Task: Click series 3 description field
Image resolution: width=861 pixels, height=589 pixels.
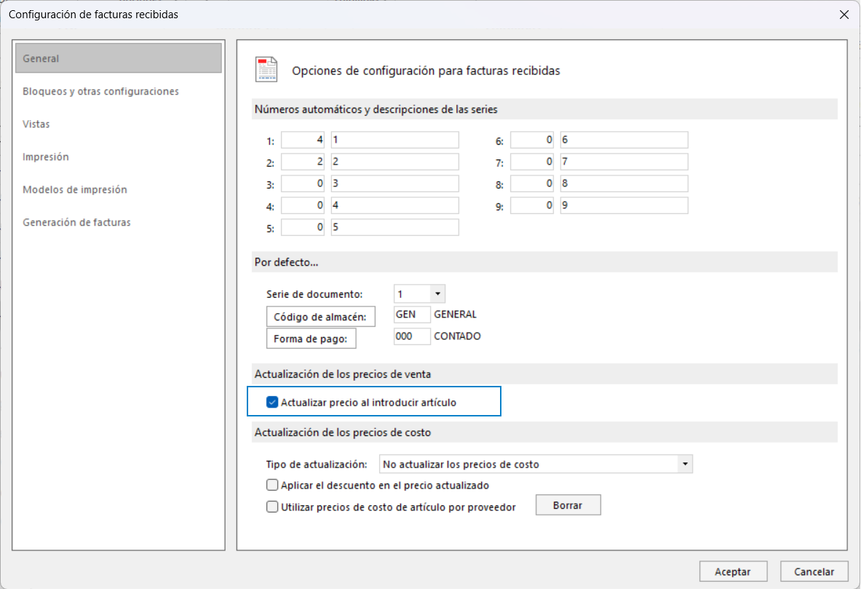Action: coord(394,183)
